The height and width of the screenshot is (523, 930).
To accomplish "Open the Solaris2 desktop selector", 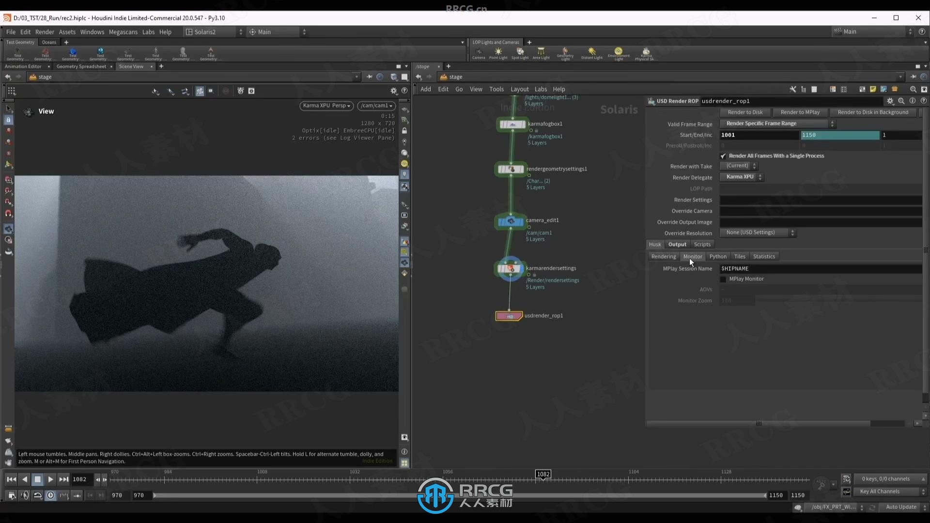I will click(214, 32).
